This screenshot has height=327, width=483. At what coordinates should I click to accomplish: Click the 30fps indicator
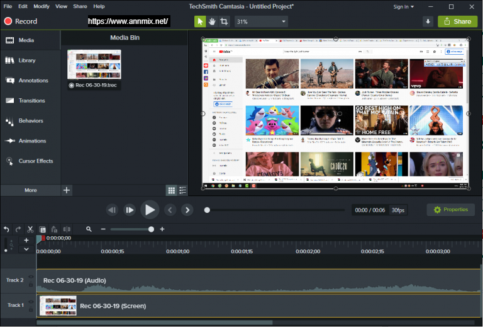click(398, 210)
